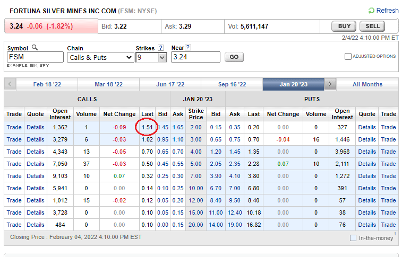Expand the Strikes count dropdown
402x257 pixels.
151,57
